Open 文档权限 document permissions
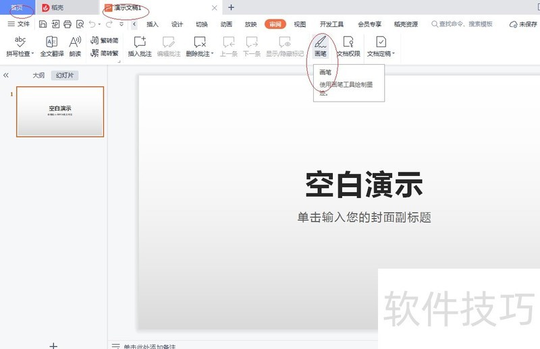This screenshot has width=540, height=349. tap(348, 46)
